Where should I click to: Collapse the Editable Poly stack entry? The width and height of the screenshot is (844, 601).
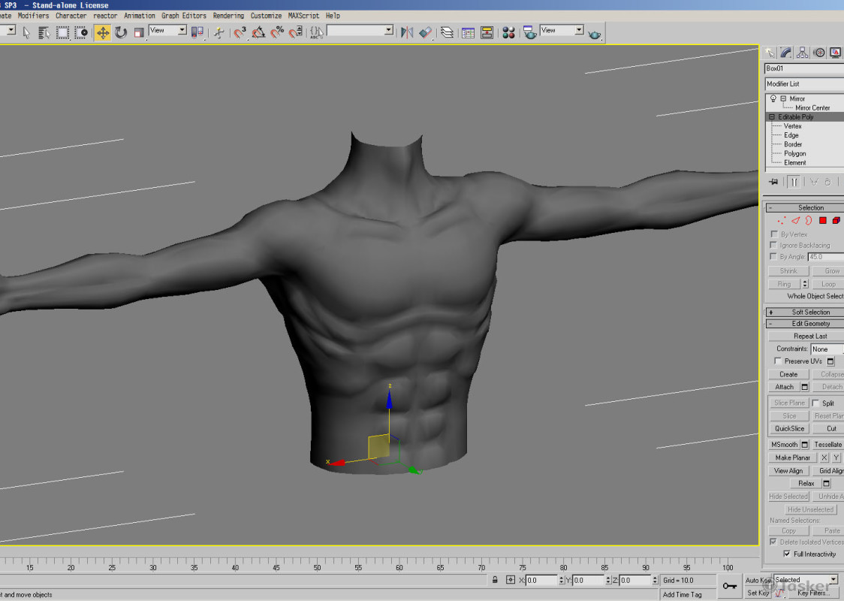(772, 116)
